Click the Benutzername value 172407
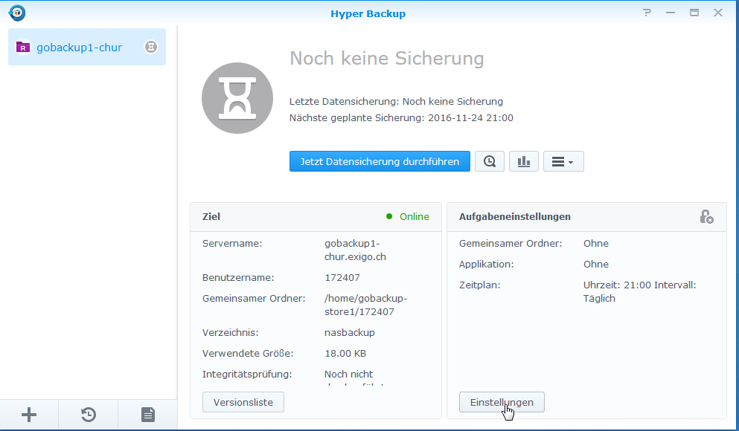 (342, 278)
